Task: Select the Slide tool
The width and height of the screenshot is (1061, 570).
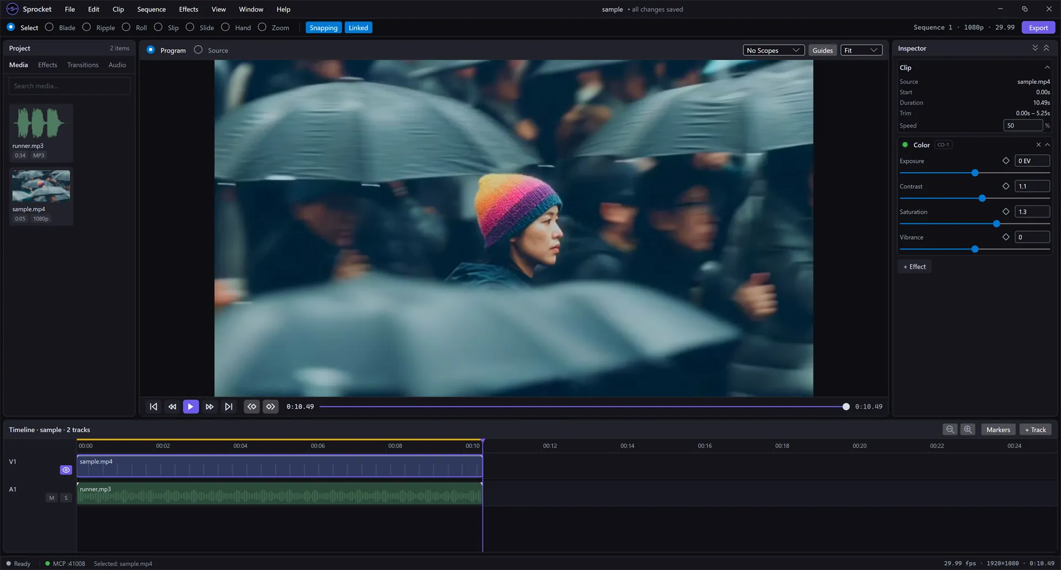Action: point(200,28)
